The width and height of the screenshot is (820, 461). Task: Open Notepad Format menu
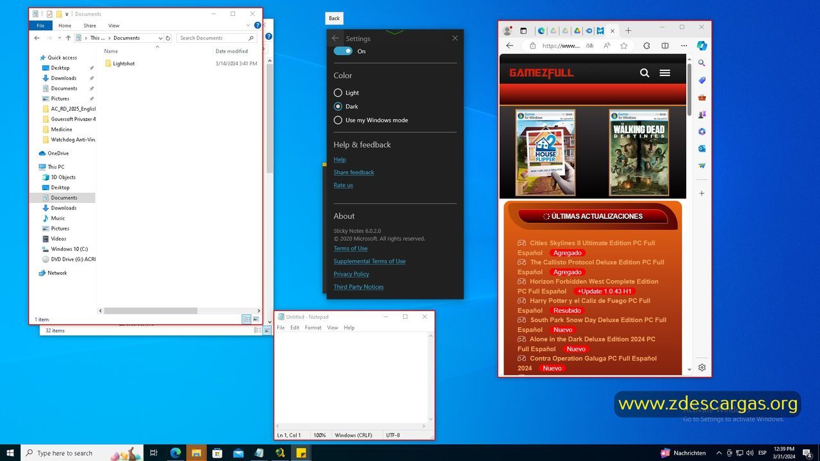point(313,327)
